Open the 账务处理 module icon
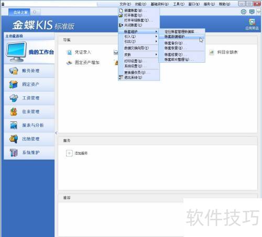Screen dimensions: 262x237 click(14, 71)
